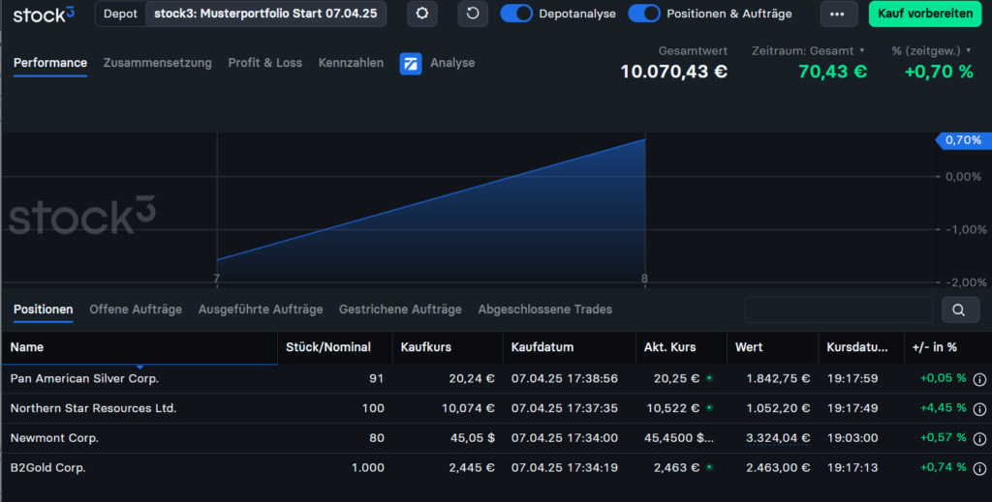Viewport: 992px width, 502px height.
Task: Click the Kaufdatum 07.04.25 17:38:56
Action: click(565, 378)
